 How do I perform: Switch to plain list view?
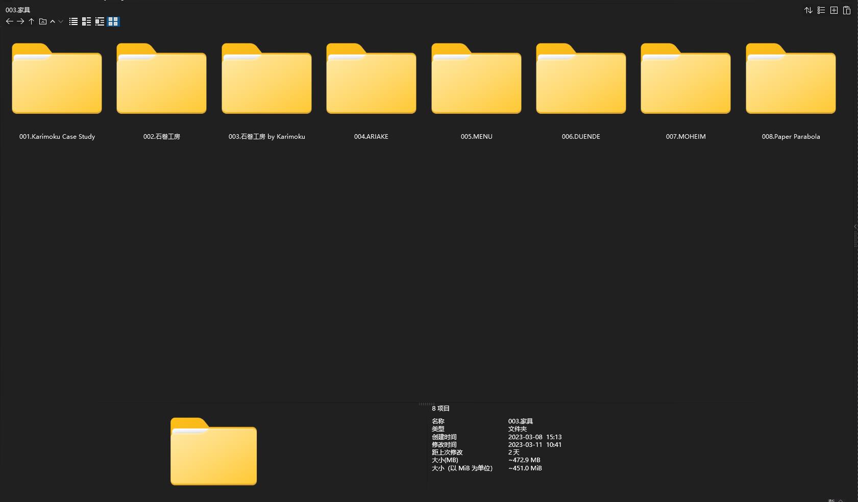[73, 21]
